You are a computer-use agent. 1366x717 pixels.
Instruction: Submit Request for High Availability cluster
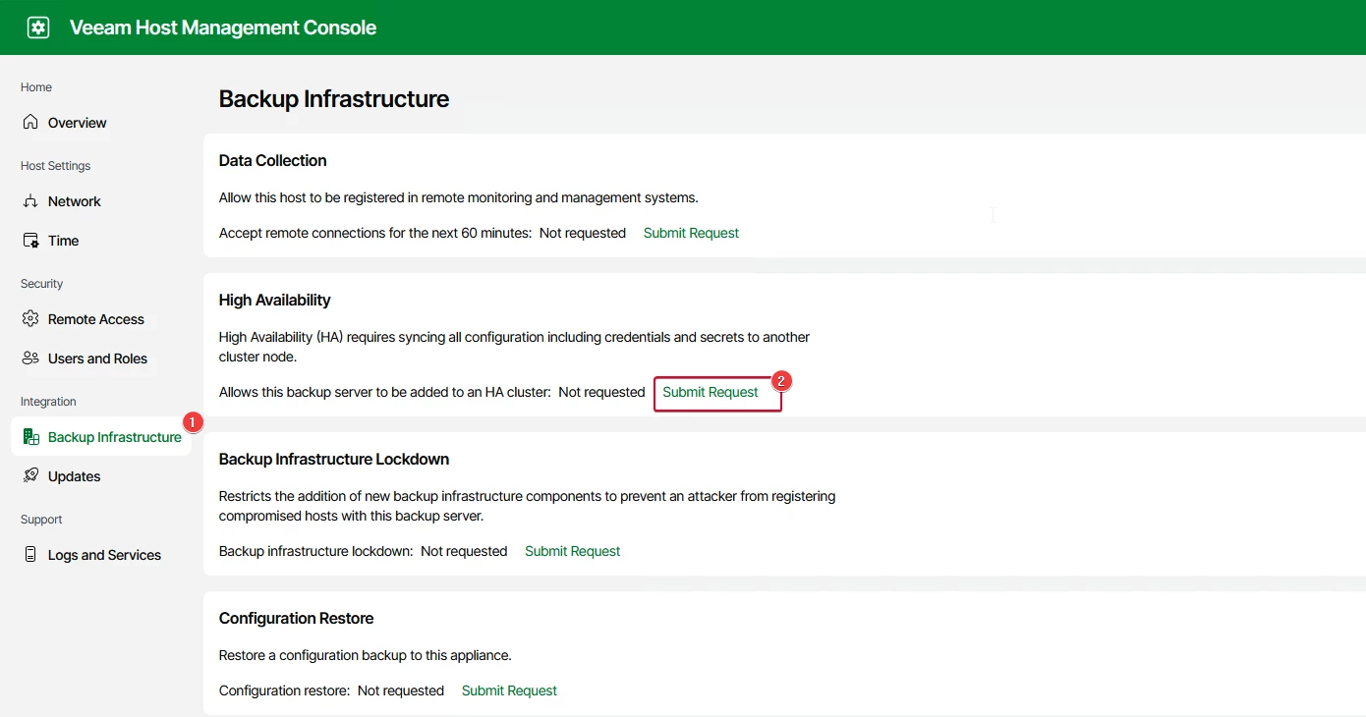[x=711, y=392]
